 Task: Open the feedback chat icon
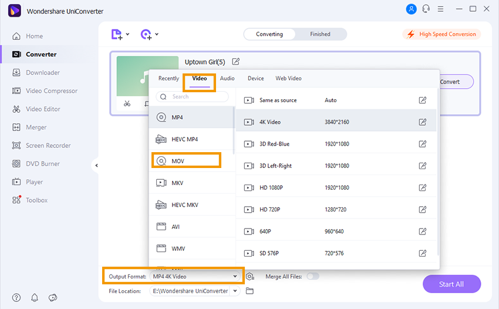pyautogui.click(x=53, y=297)
